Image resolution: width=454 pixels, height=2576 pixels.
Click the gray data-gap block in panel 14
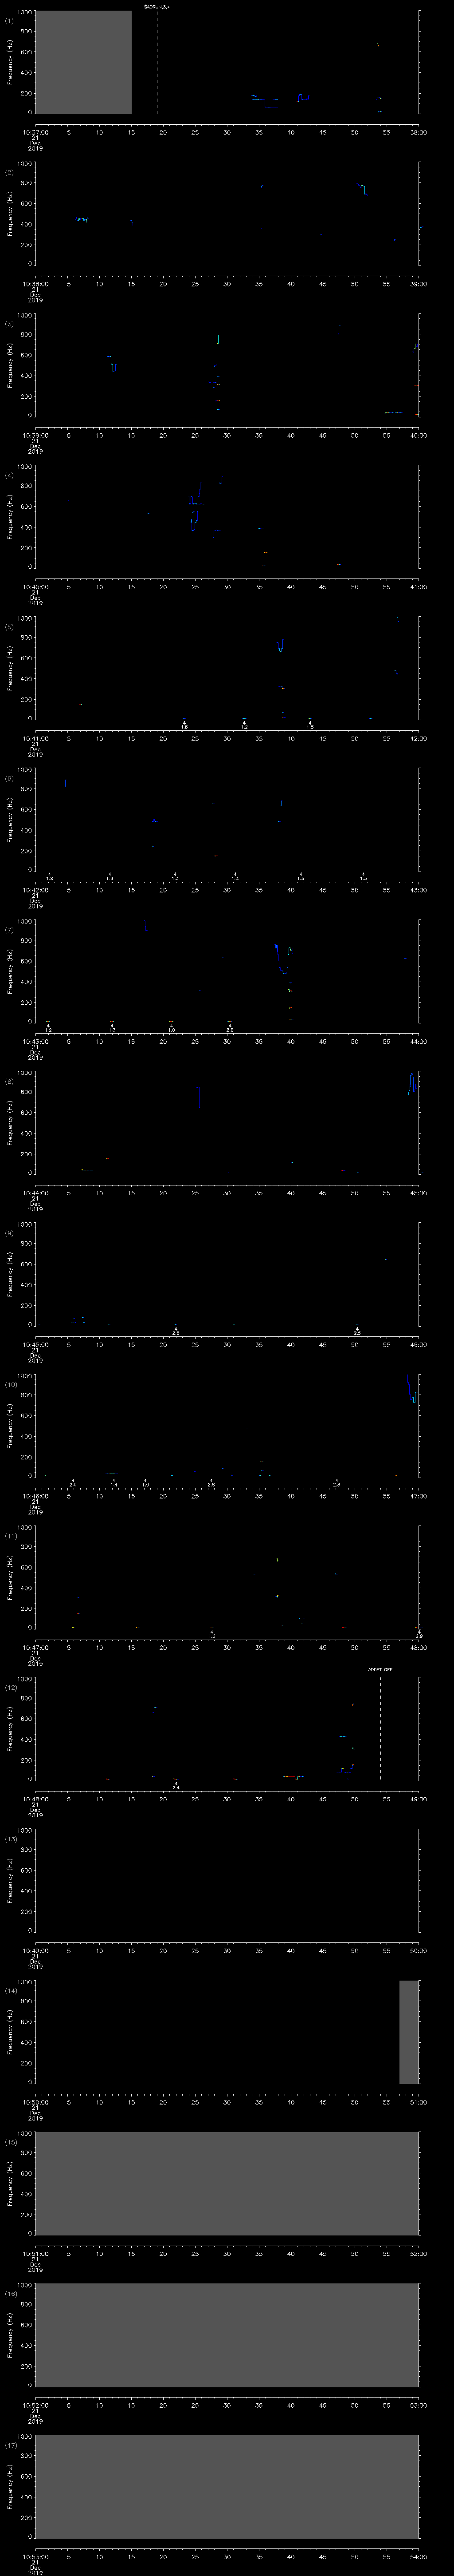[409, 2032]
